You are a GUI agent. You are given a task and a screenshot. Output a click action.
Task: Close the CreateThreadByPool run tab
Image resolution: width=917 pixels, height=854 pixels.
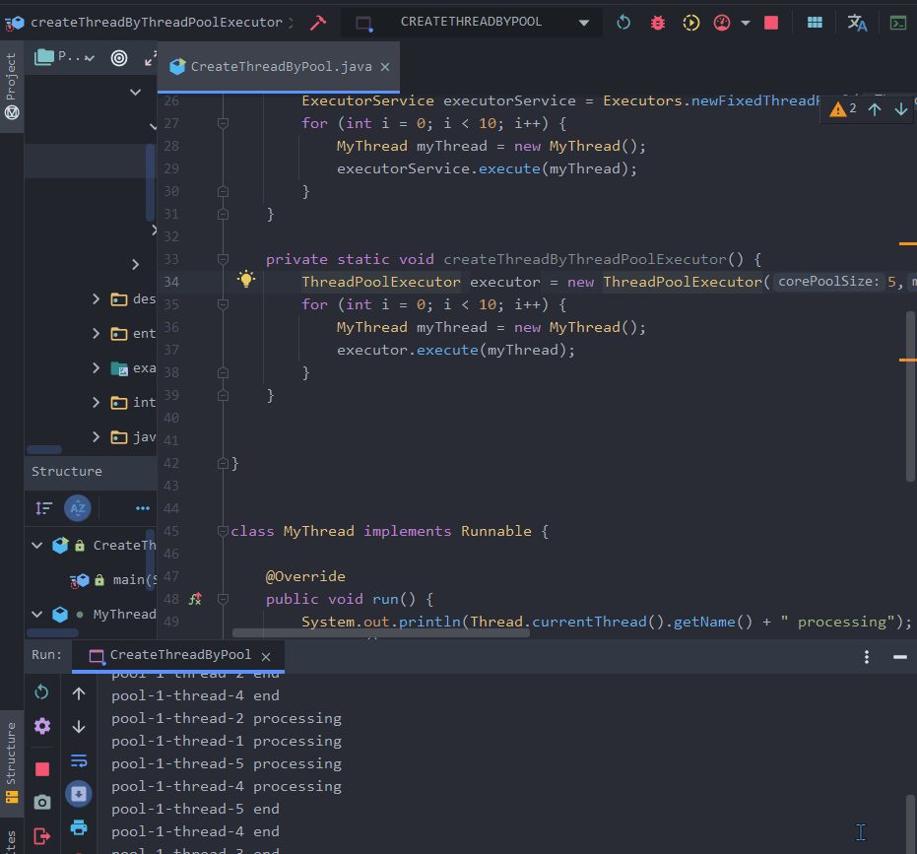point(266,656)
